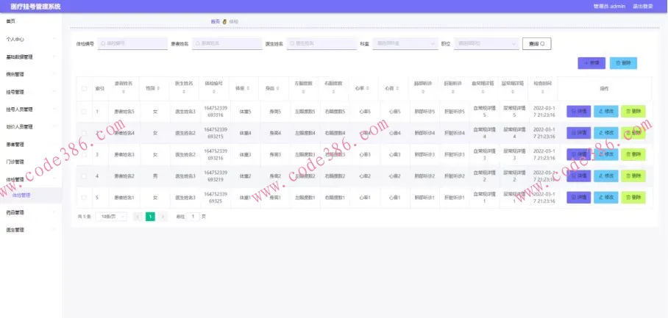Expand 基础数据管理 in the sidebar

(x=31, y=57)
